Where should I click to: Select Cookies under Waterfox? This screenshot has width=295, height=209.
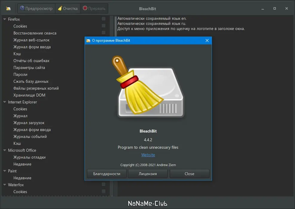[20, 192]
